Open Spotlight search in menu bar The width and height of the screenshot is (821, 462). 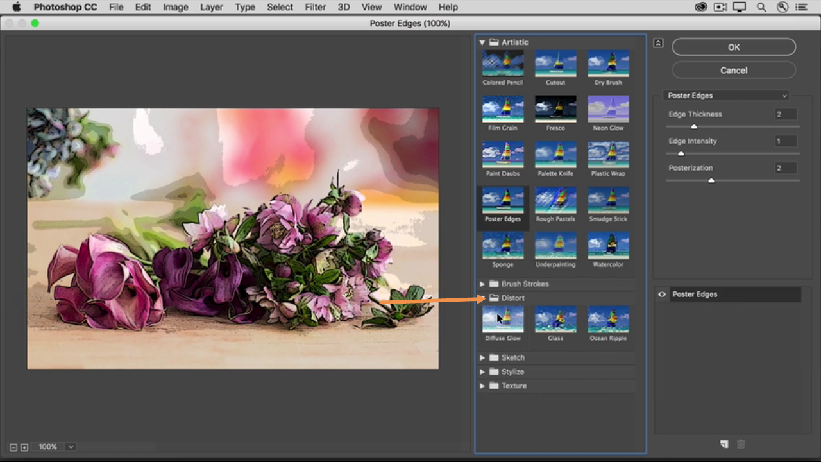tap(761, 7)
